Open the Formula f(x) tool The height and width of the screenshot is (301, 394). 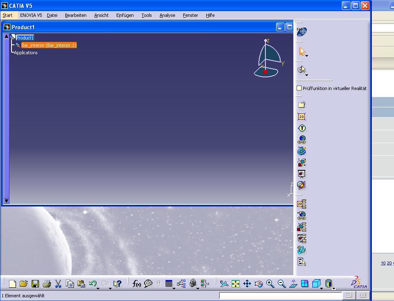point(137,284)
